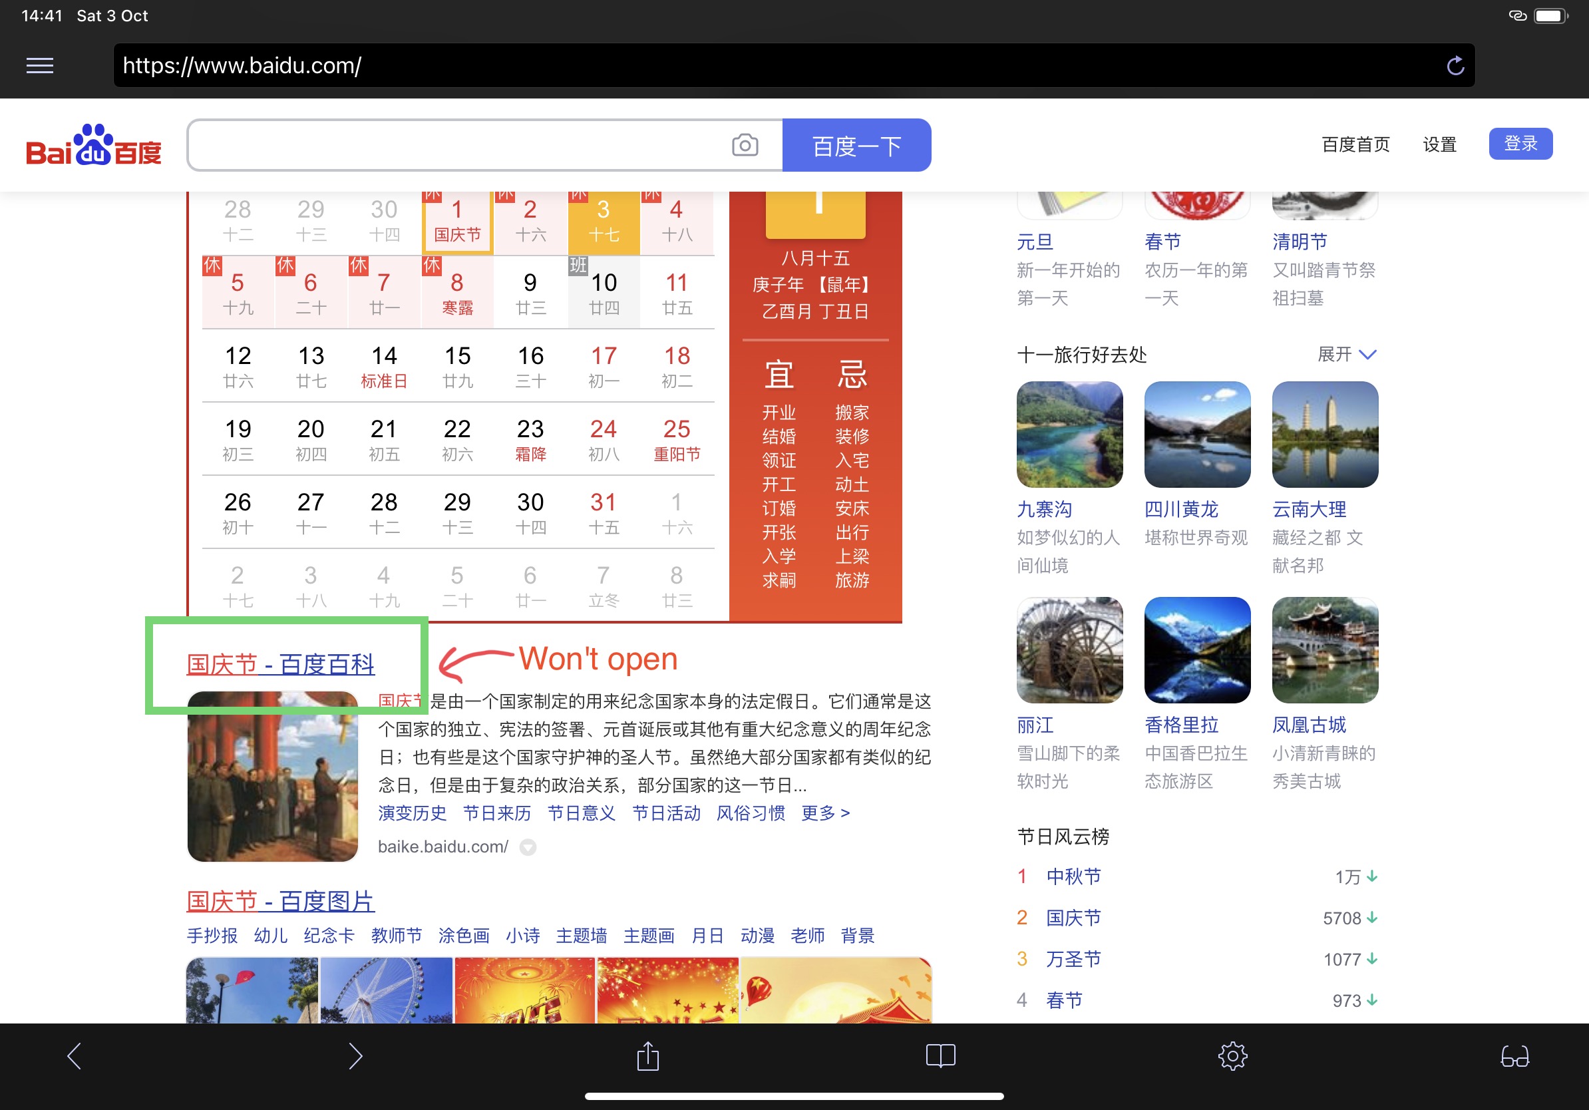Click the 凤凰古城 text link
Screen dimensions: 1589x1110
click(1309, 725)
